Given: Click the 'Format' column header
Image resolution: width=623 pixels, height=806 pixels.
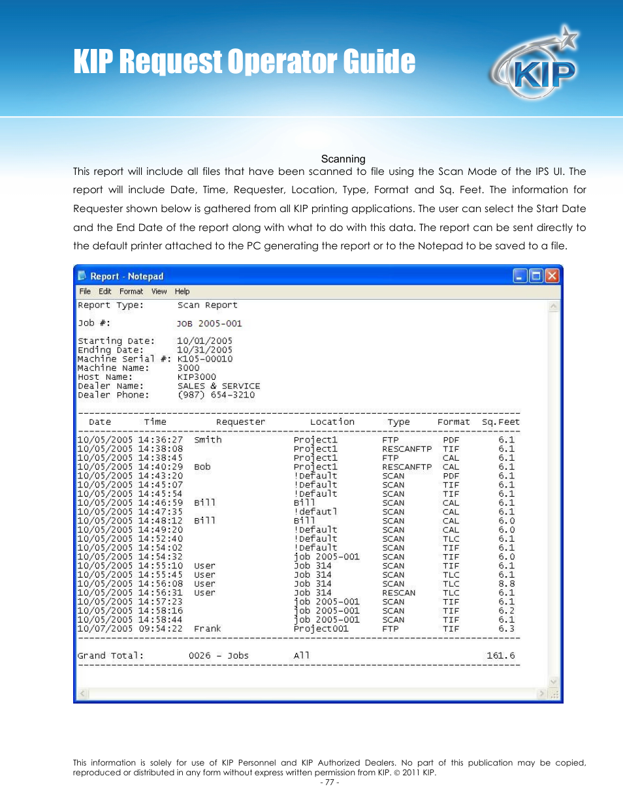Looking at the screenshot, I should (454, 422).
